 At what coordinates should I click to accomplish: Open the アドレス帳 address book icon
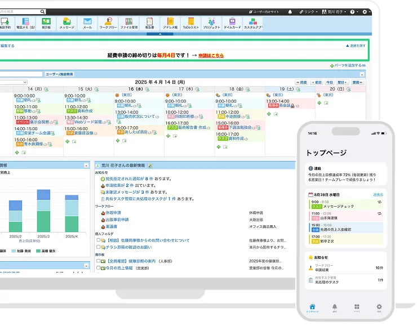[170, 23]
